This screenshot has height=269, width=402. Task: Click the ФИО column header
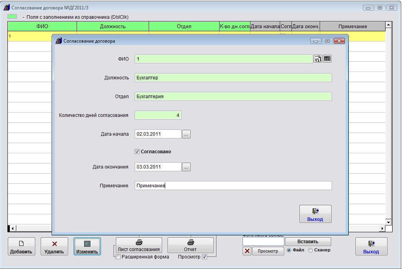click(42, 26)
